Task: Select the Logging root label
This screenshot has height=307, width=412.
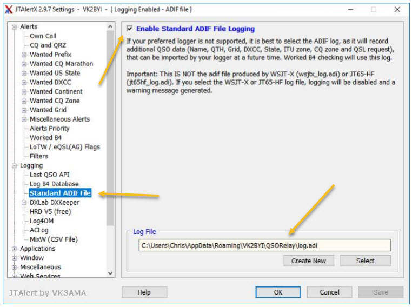Action: click(x=31, y=165)
